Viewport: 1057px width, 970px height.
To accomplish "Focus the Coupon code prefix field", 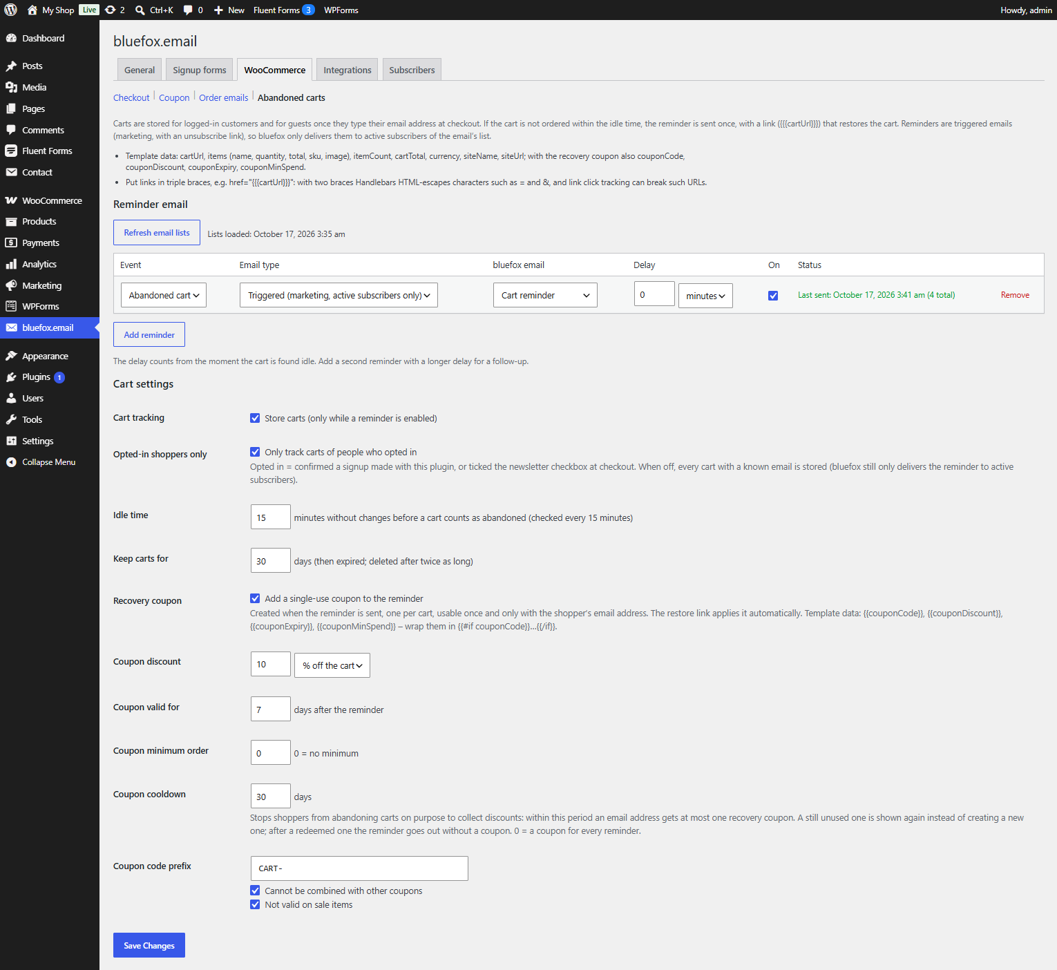I will (x=359, y=868).
